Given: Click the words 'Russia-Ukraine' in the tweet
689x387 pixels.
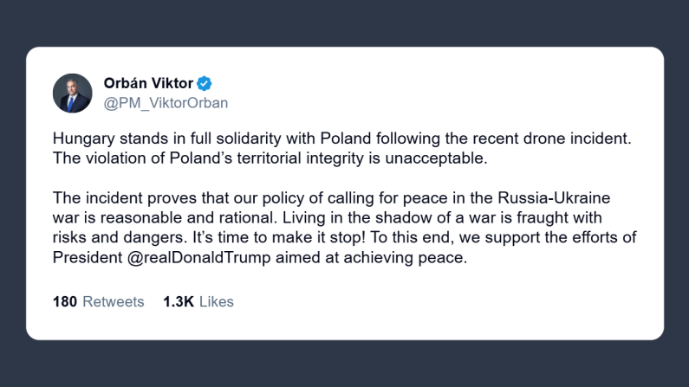Looking at the screenshot, I should coord(534,198).
